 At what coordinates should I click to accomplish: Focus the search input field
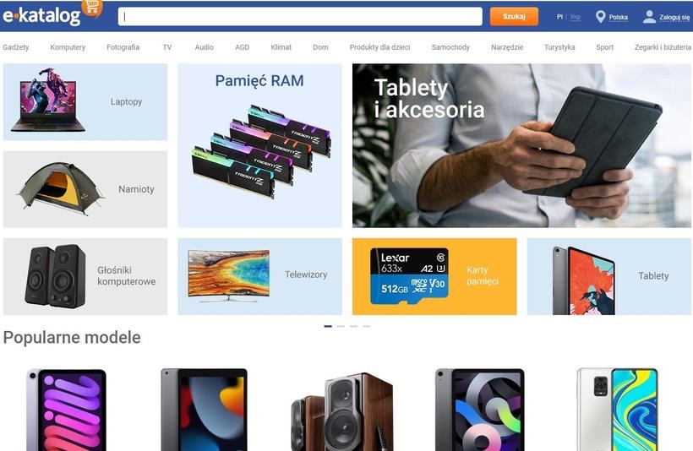[300, 17]
